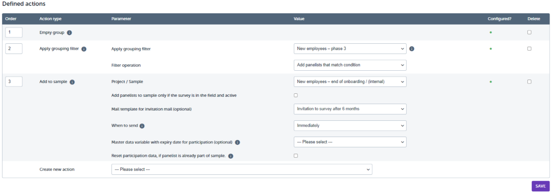Open Create new action dropdown

(242, 169)
